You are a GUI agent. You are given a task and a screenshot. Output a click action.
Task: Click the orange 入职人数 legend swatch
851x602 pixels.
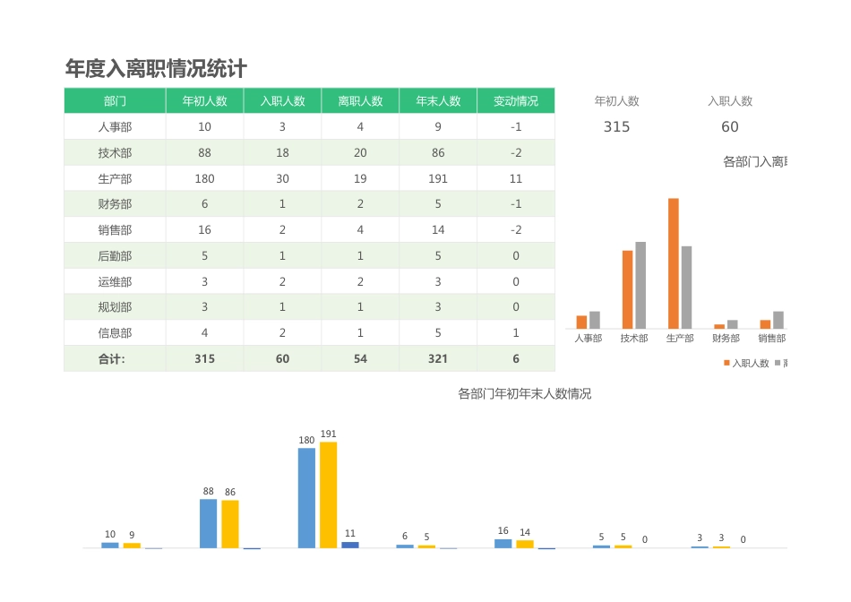point(726,362)
